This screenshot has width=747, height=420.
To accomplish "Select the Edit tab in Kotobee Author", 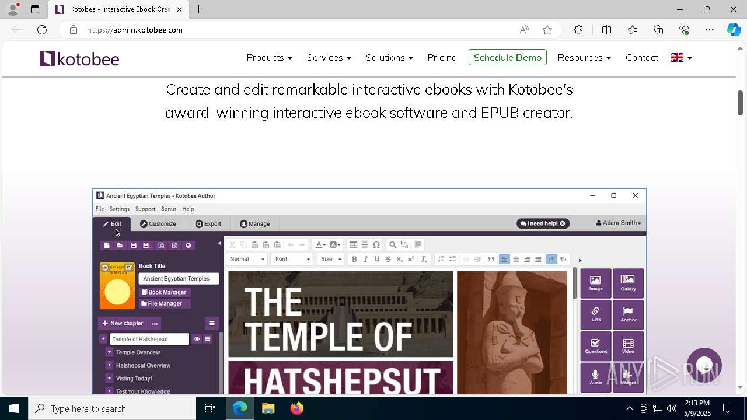I will (x=112, y=224).
